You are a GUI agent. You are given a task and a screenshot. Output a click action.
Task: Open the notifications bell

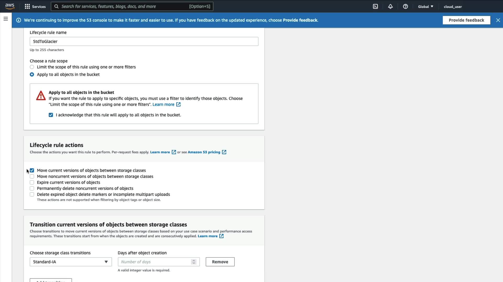coord(390,7)
